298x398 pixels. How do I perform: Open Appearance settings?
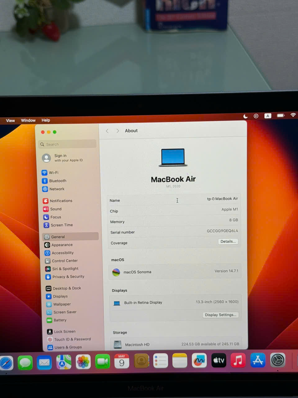pos(59,245)
